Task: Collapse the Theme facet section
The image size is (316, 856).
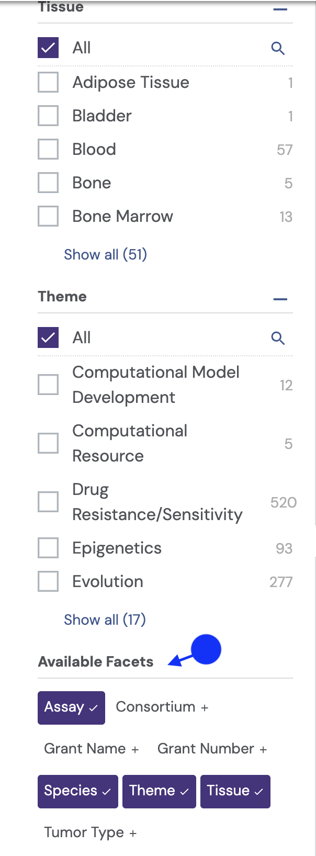Action: coord(280,299)
